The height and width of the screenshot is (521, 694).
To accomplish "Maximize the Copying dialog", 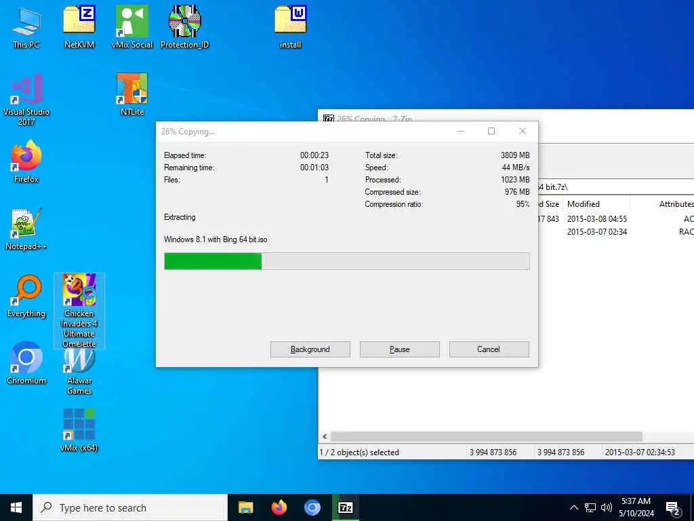I will click(491, 131).
